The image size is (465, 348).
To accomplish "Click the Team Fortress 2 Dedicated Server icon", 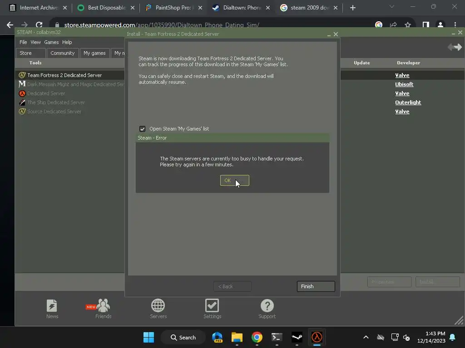I will point(22,75).
